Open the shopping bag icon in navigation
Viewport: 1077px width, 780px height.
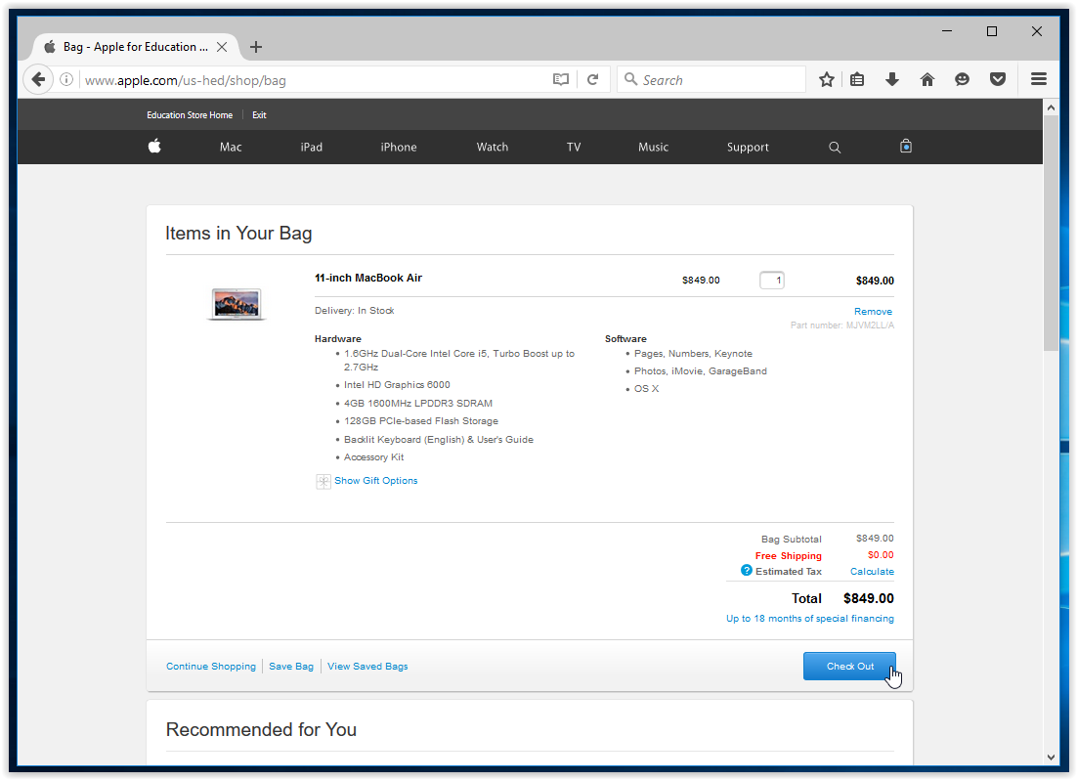[x=906, y=146]
